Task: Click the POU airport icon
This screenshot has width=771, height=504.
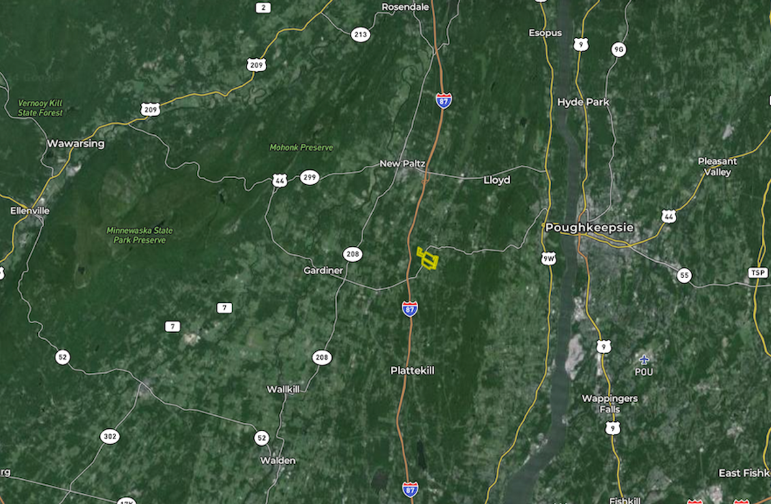Action: (644, 360)
